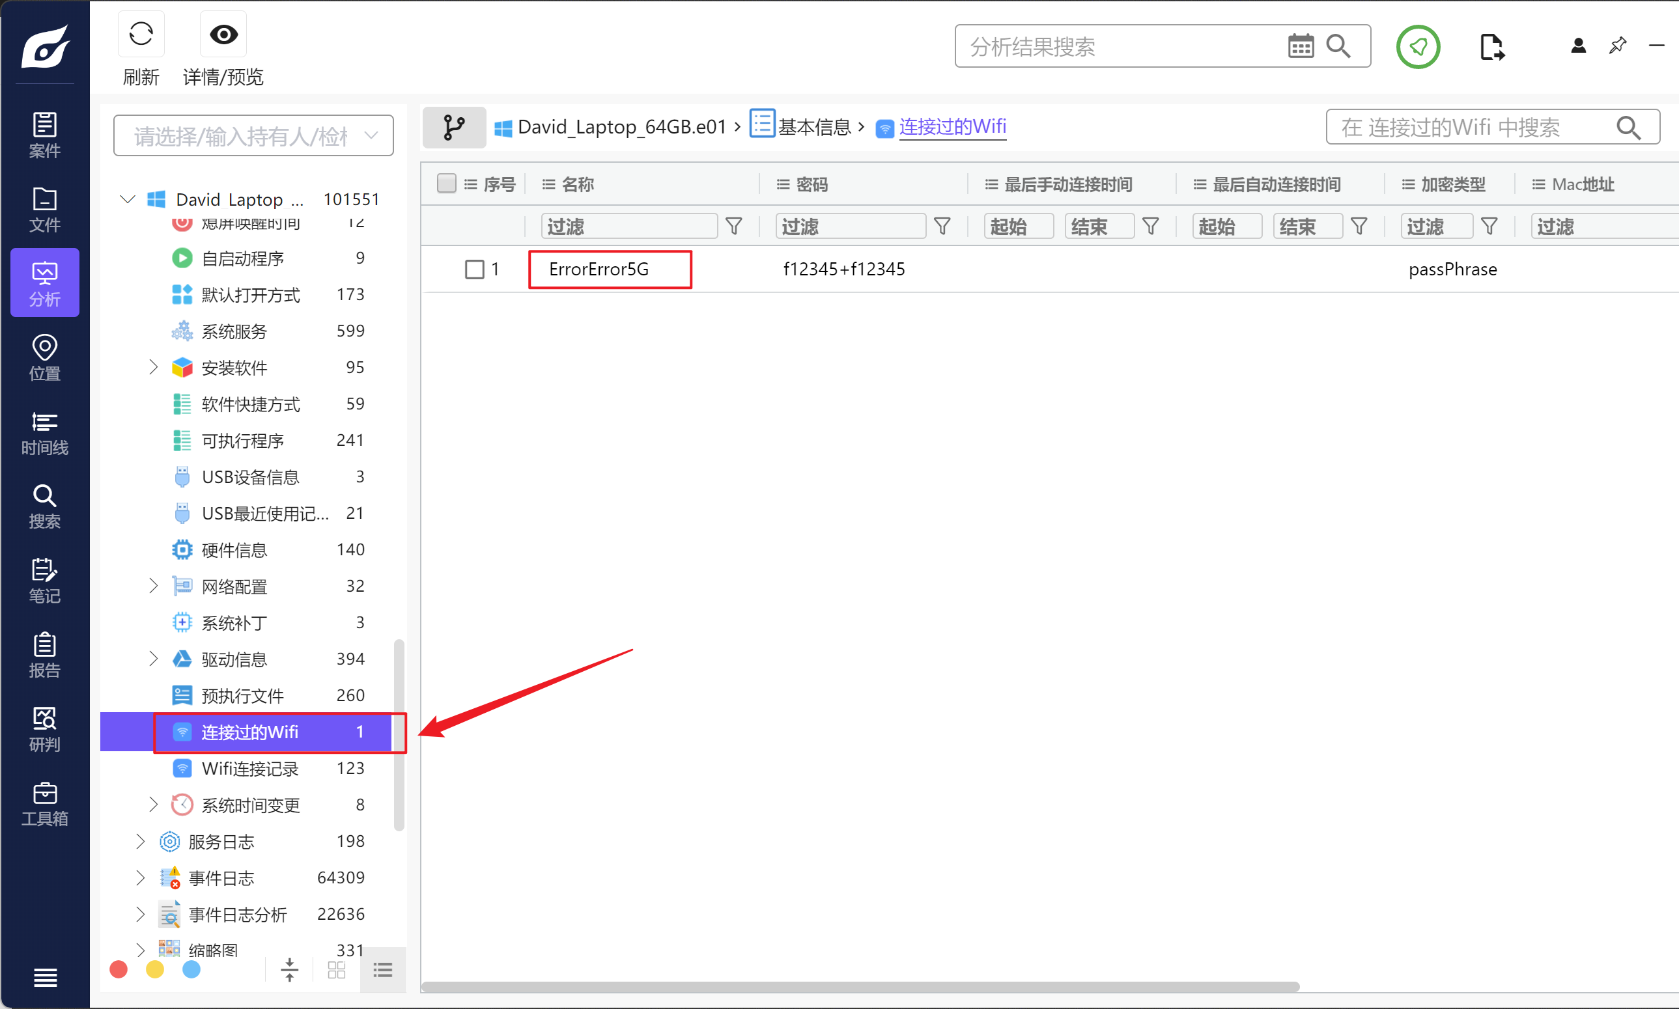This screenshot has width=1679, height=1009.
Task: Open the calendar icon in search bar
Action: point(1300,46)
